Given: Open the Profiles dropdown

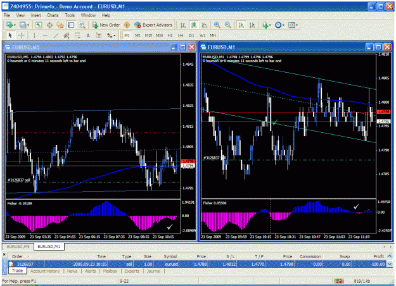Looking at the screenshot, I should pos(24,25).
